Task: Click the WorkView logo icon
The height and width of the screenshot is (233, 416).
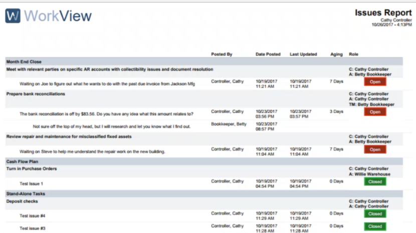Action: (x=13, y=15)
